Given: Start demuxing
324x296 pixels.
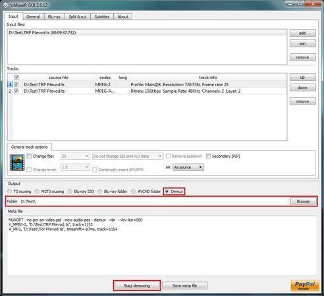Looking at the screenshot, I should coord(137,285).
